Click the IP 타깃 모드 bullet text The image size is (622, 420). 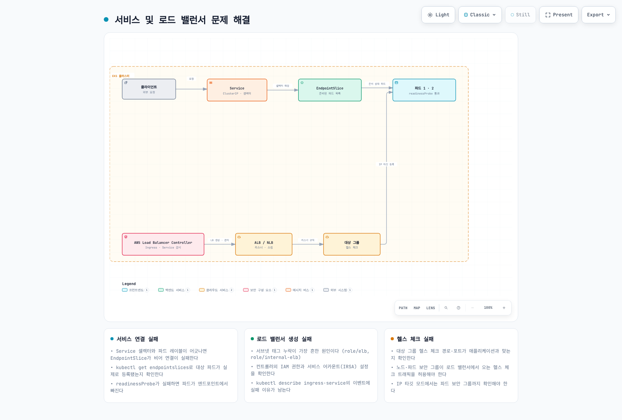449,387
